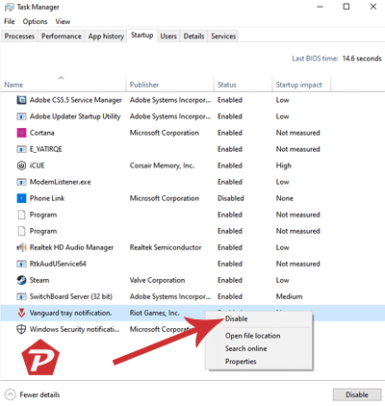The width and height of the screenshot is (385, 406).
Task: Click Valve Corporation publisher cell
Action: [157, 280]
